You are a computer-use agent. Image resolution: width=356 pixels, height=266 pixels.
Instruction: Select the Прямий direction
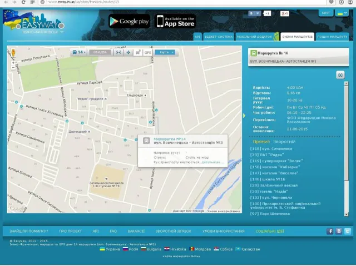tap(261, 142)
